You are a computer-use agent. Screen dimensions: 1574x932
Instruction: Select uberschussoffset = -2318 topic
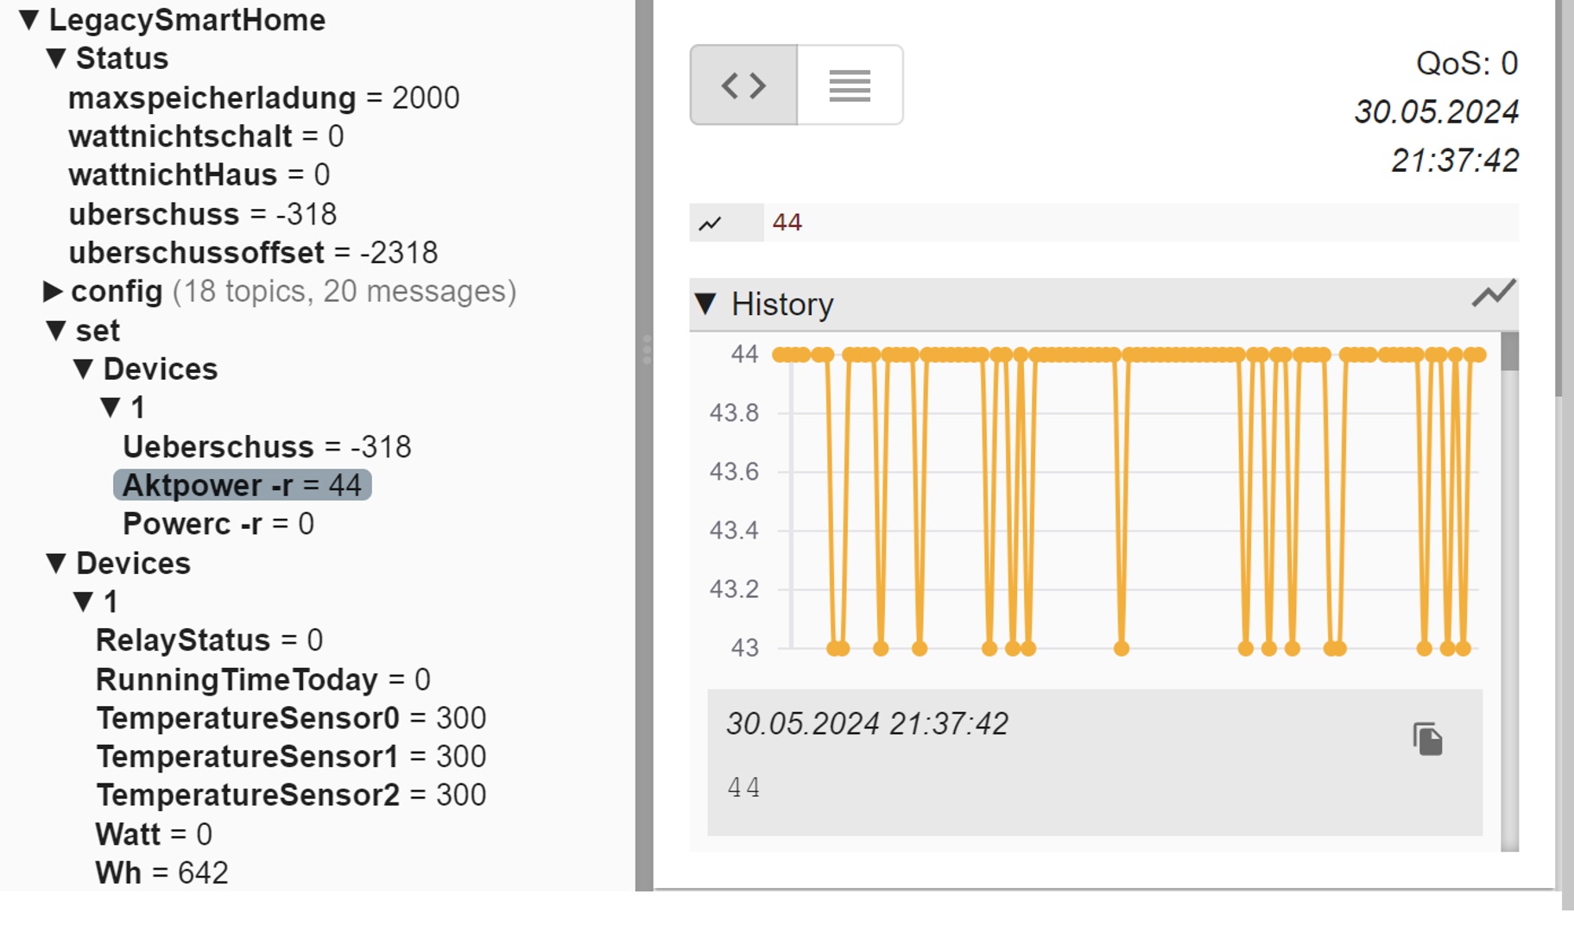click(253, 253)
